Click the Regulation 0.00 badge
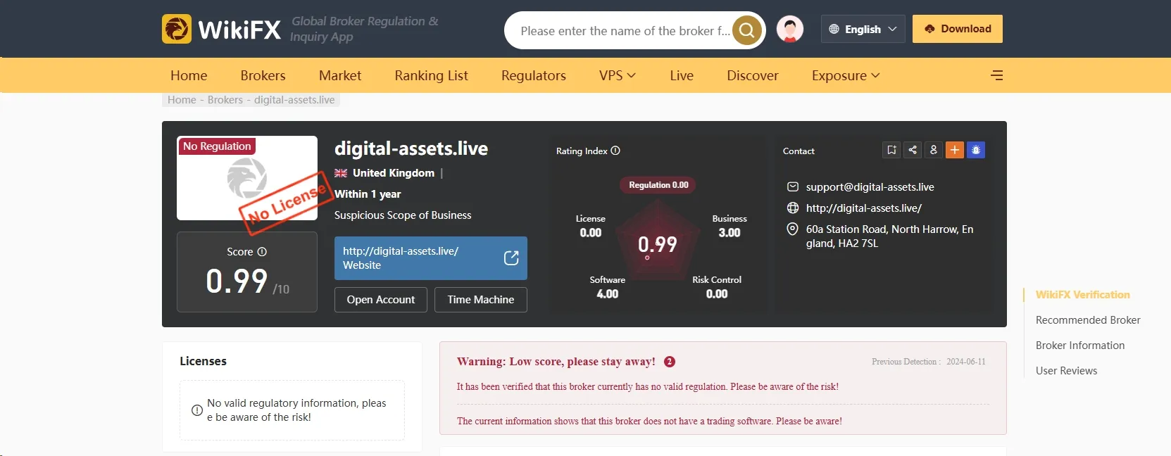The image size is (1171, 456). click(x=658, y=185)
